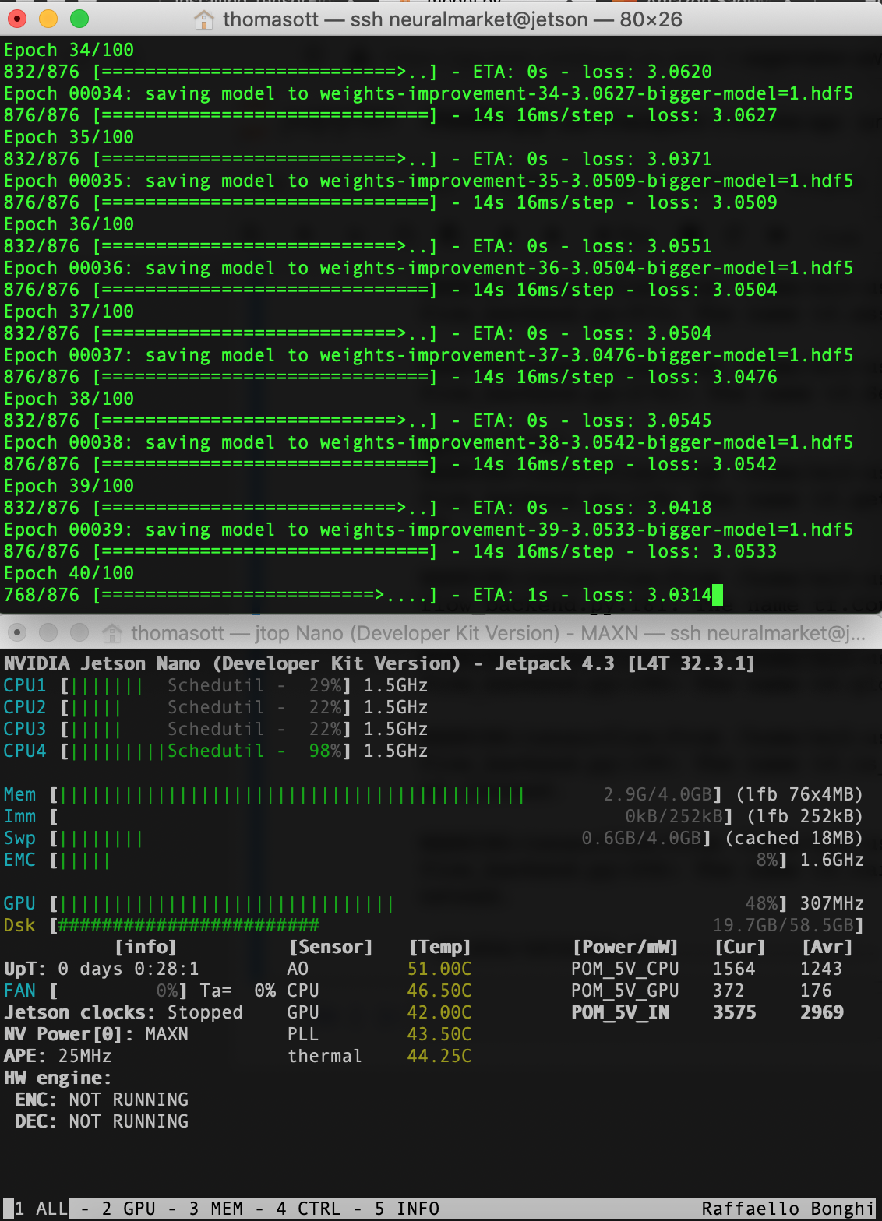Image resolution: width=882 pixels, height=1221 pixels.
Task: Click 'DEC: NOT RUNNING' status
Action: point(101,1121)
